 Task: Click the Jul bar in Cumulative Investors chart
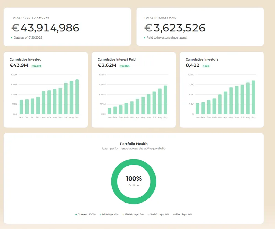point(242,99)
